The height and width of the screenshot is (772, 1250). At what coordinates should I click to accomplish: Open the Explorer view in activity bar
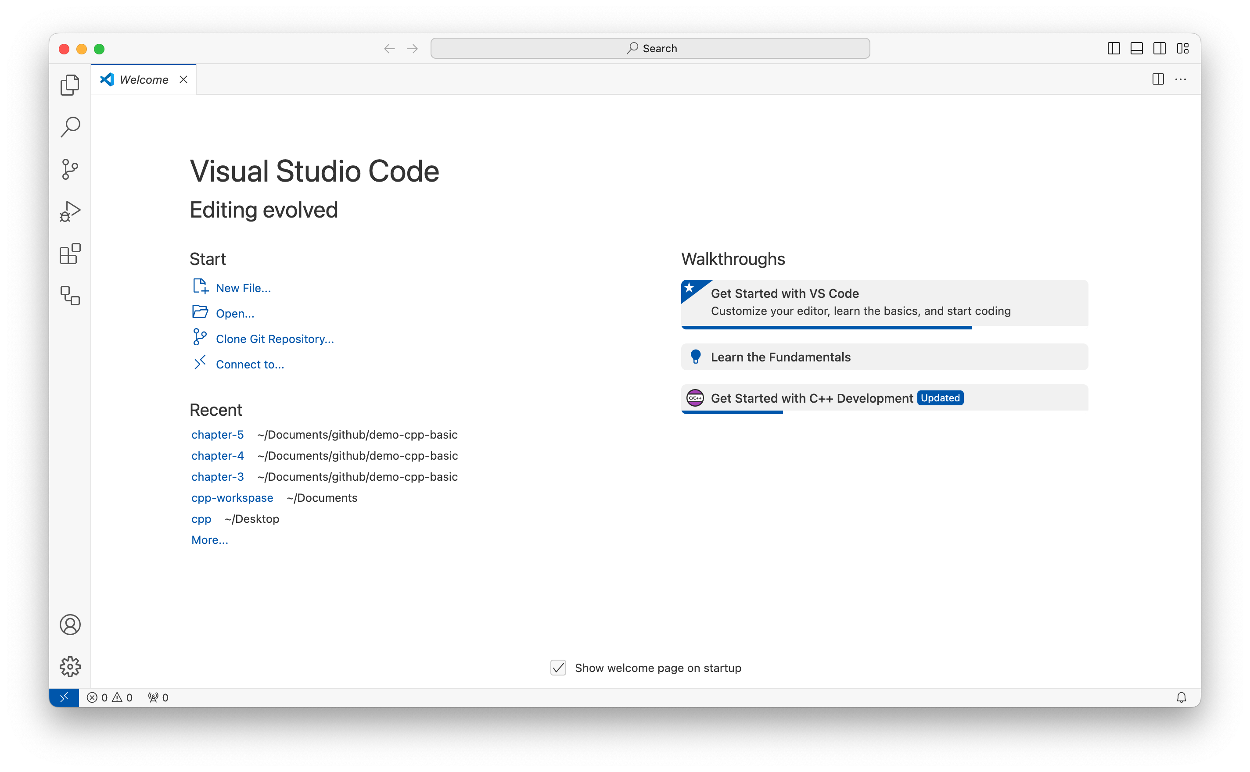[70, 85]
